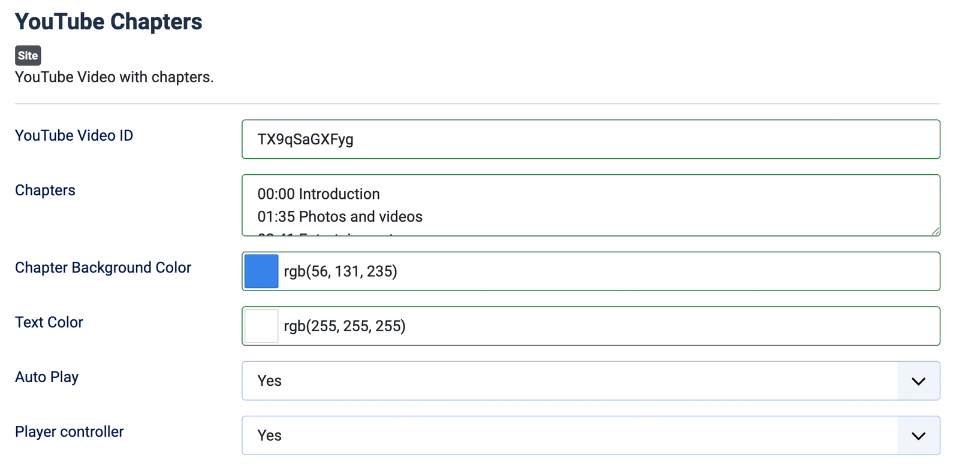
Task: Open the blue Chapter Background Color swatch
Action: 261,271
